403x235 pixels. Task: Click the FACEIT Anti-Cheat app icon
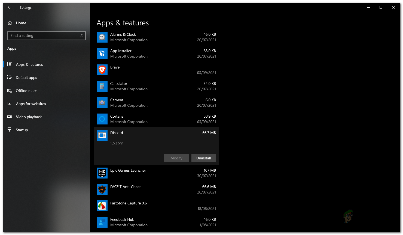point(102,189)
